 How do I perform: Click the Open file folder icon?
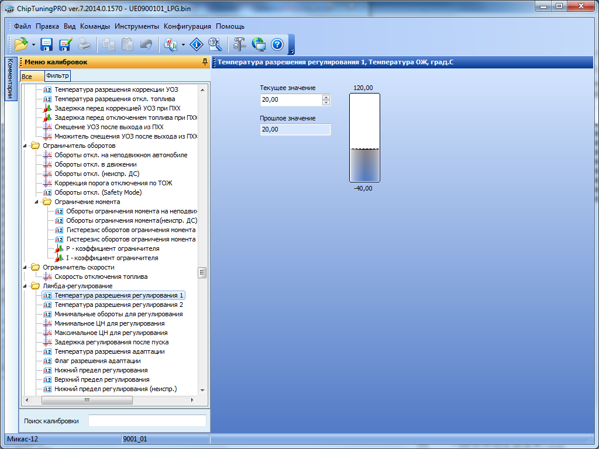[20, 44]
